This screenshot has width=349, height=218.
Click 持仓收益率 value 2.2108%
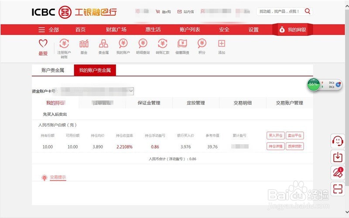[x=124, y=147]
